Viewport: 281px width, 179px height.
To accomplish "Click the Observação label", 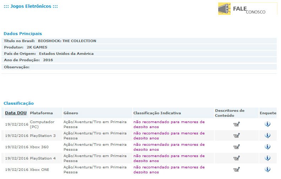I will click(x=17, y=67).
